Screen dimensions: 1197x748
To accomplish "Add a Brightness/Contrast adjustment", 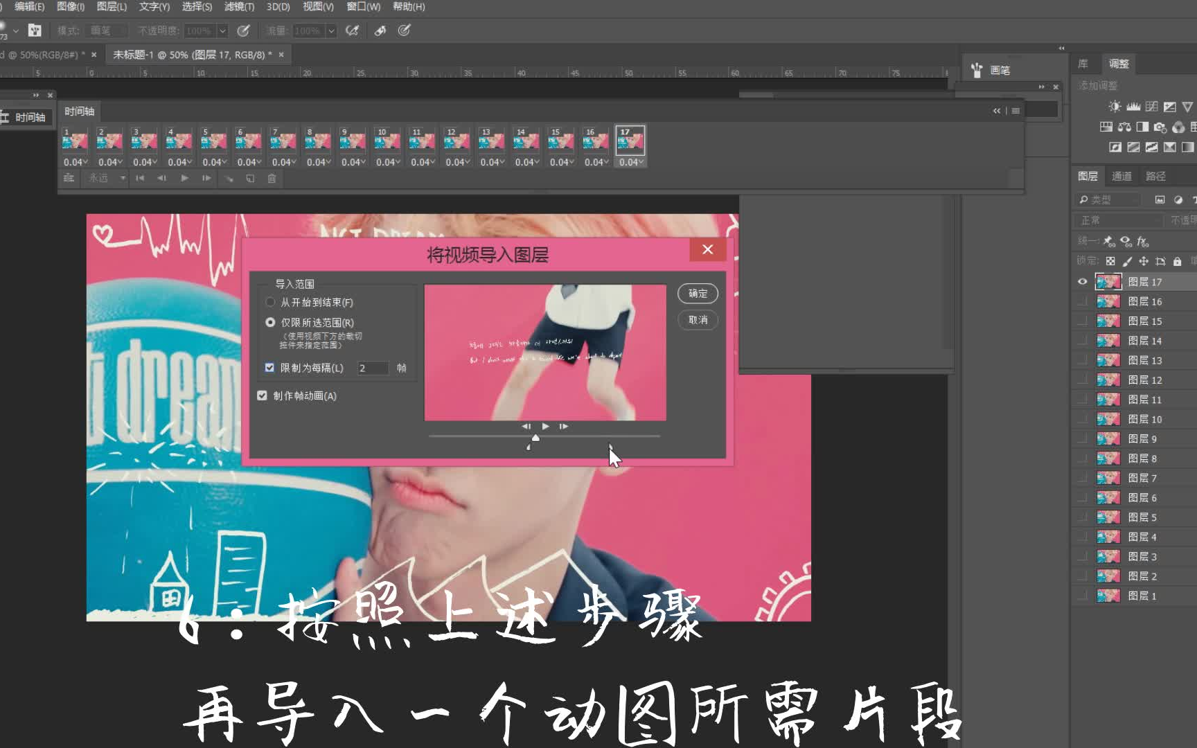I will click(1115, 107).
